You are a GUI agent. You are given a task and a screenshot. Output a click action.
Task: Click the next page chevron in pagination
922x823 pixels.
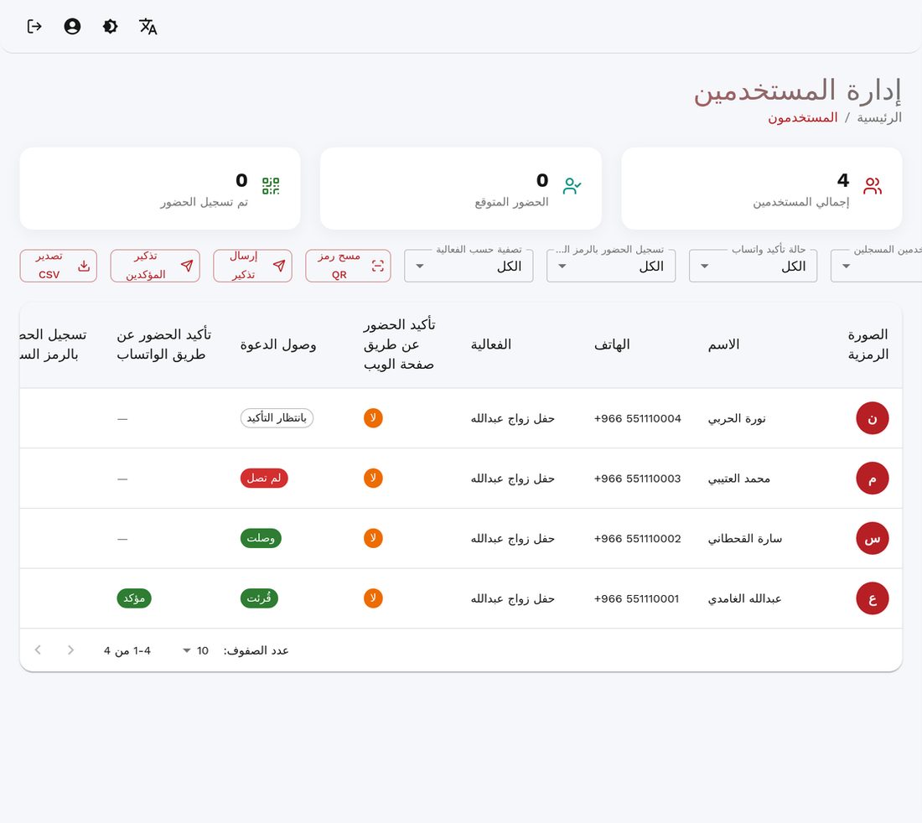click(39, 650)
